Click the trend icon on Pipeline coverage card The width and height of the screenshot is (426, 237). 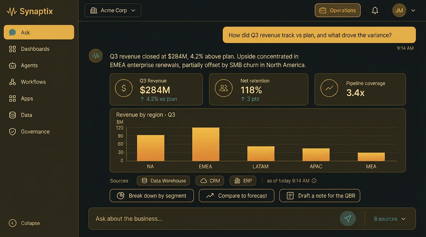(x=329, y=88)
